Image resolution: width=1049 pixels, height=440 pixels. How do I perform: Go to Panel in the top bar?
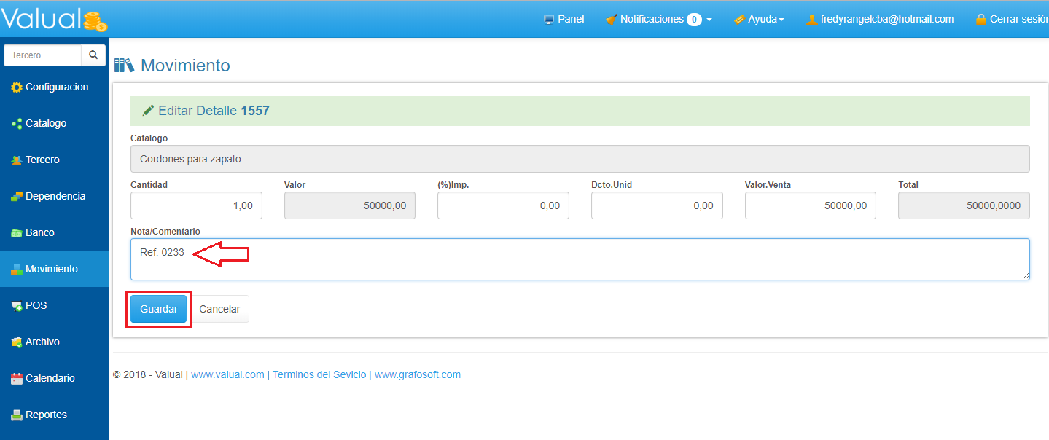(x=564, y=20)
